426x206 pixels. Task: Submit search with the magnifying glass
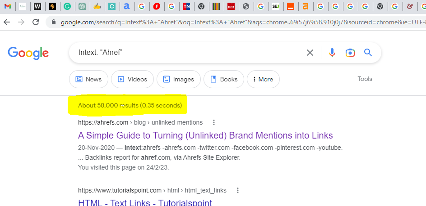[368, 53]
